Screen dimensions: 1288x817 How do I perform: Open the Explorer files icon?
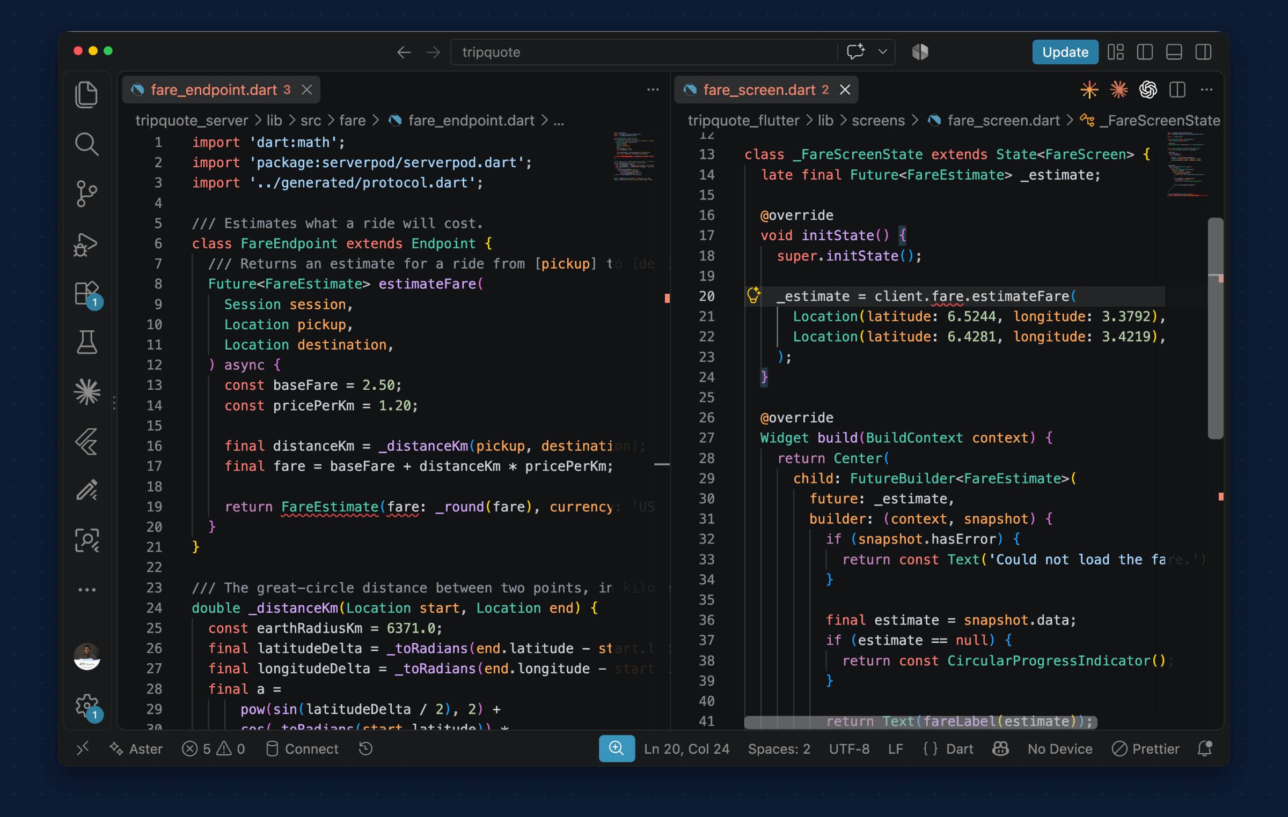pos(86,94)
